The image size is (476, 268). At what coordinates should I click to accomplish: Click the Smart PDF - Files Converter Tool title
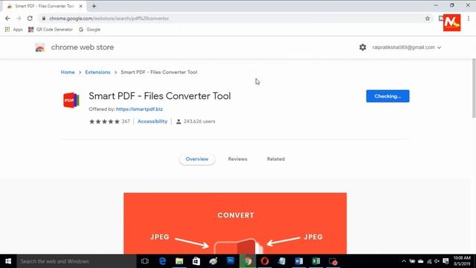coord(160,96)
